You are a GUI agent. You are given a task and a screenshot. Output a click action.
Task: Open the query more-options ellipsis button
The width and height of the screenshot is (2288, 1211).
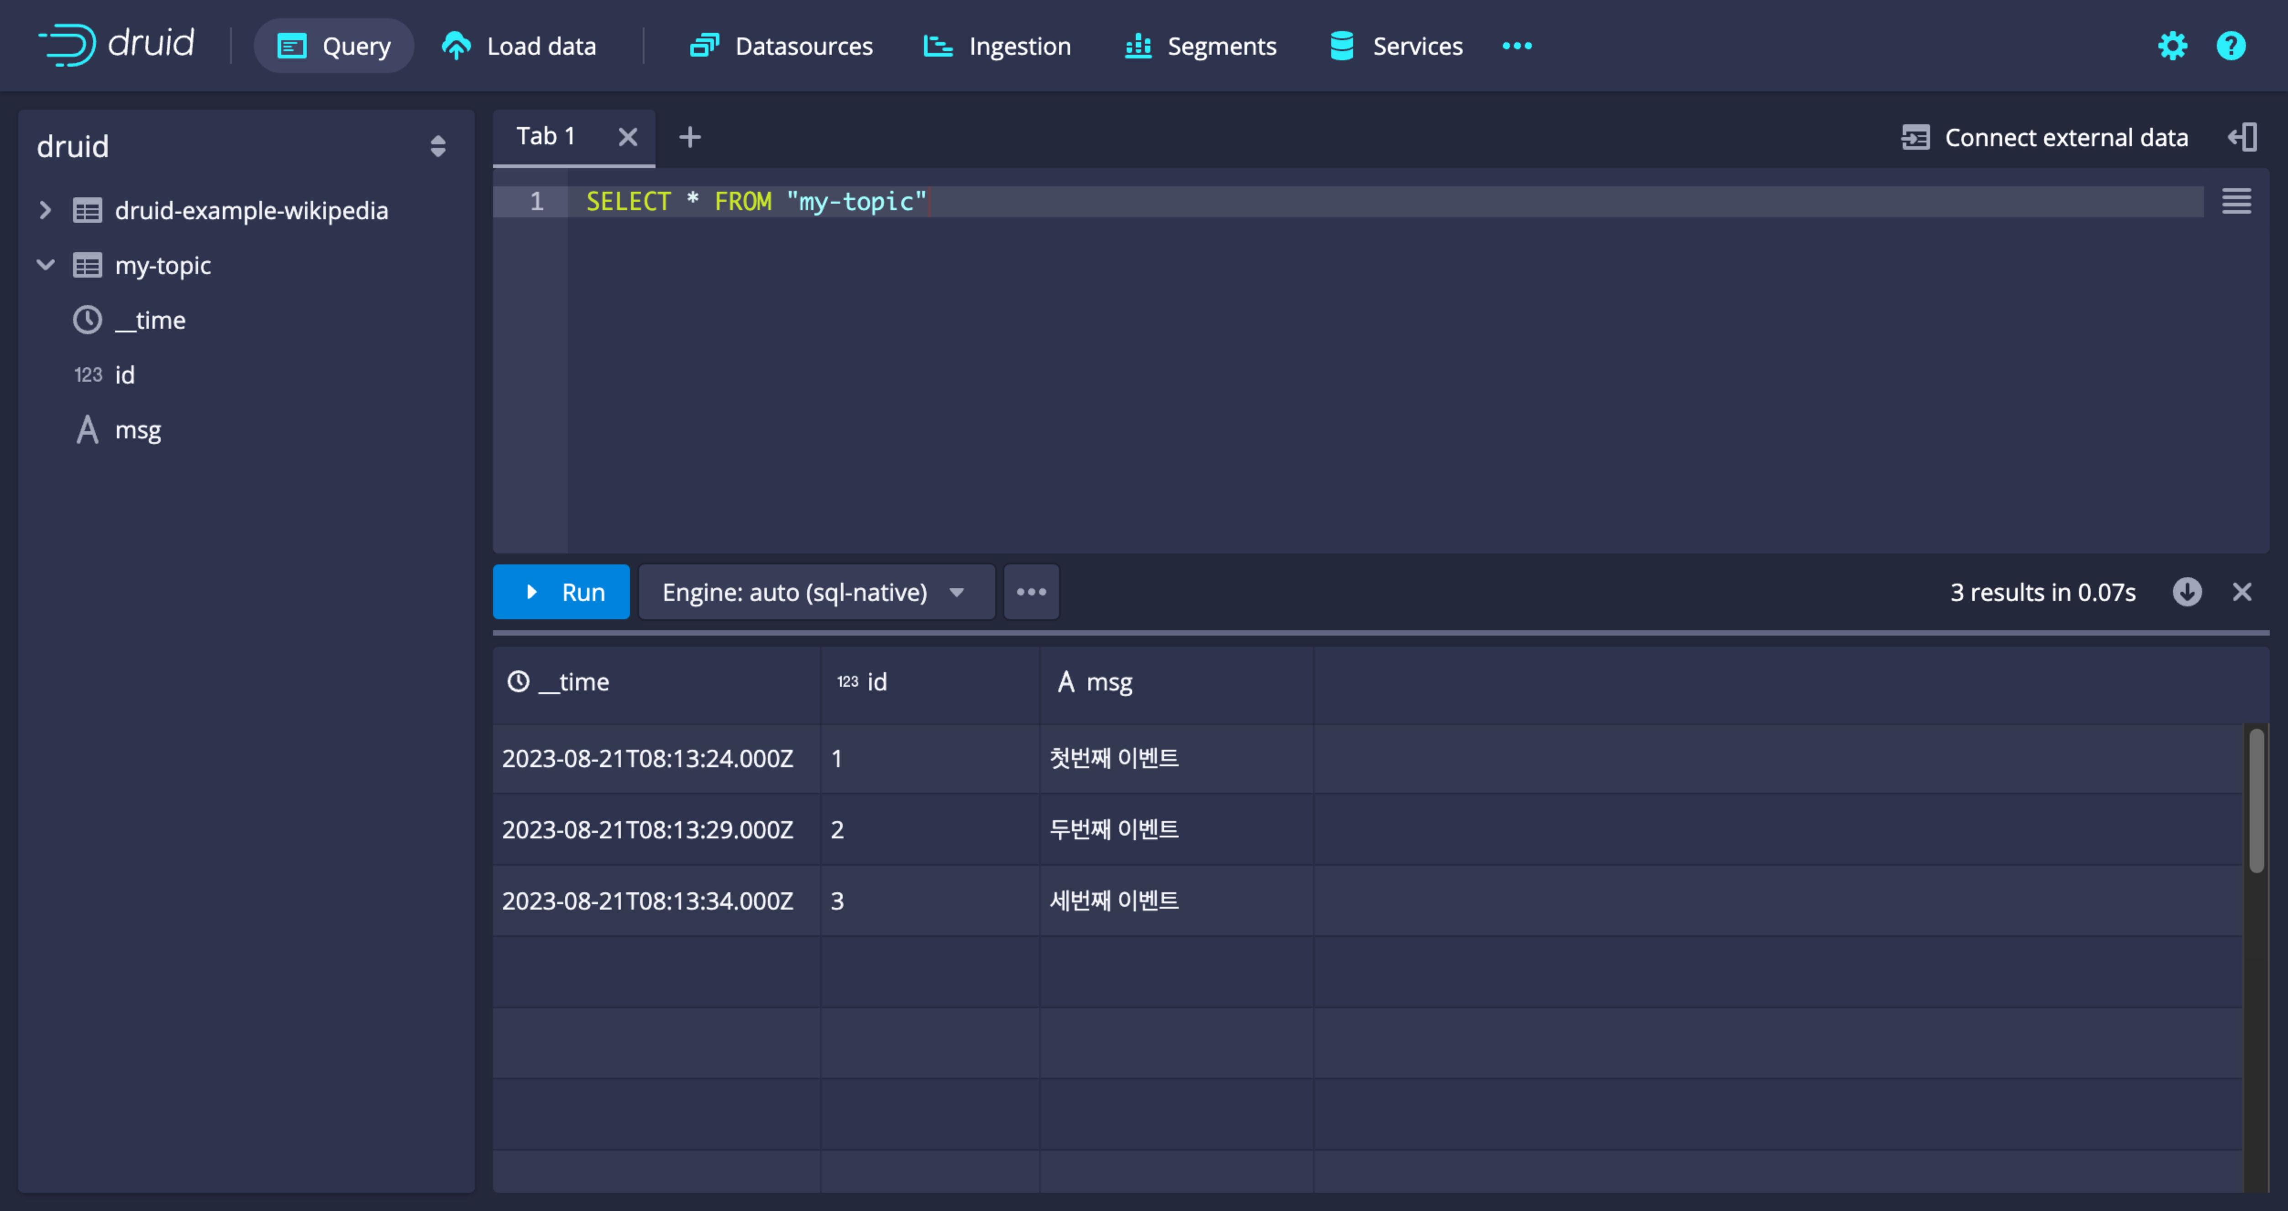pos(1031,592)
